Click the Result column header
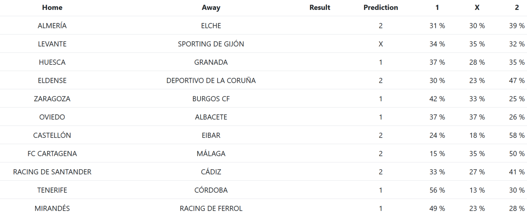The image size is (527, 216). 319,8
